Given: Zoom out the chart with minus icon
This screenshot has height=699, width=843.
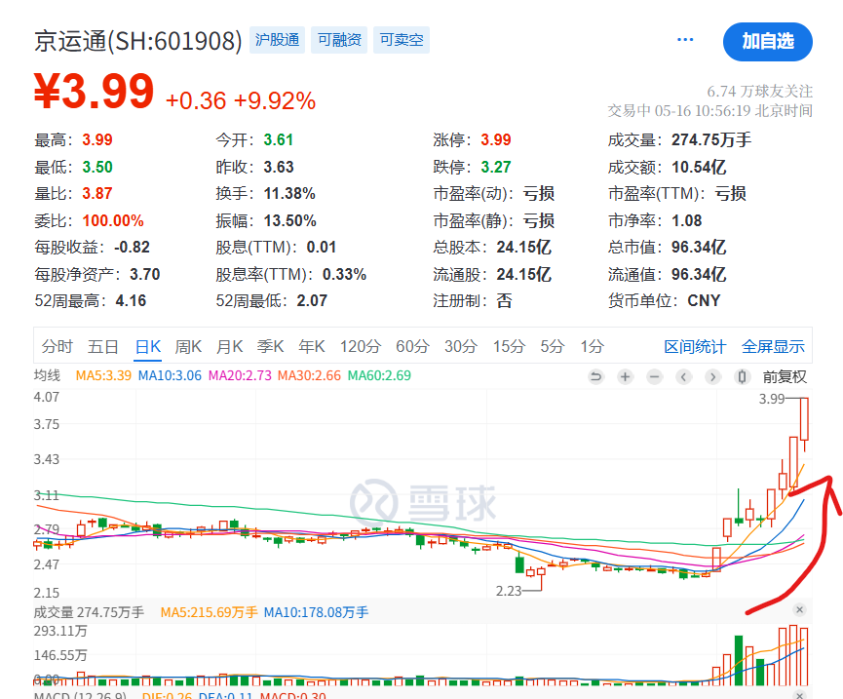Looking at the screenshot, I should point(654,377).
